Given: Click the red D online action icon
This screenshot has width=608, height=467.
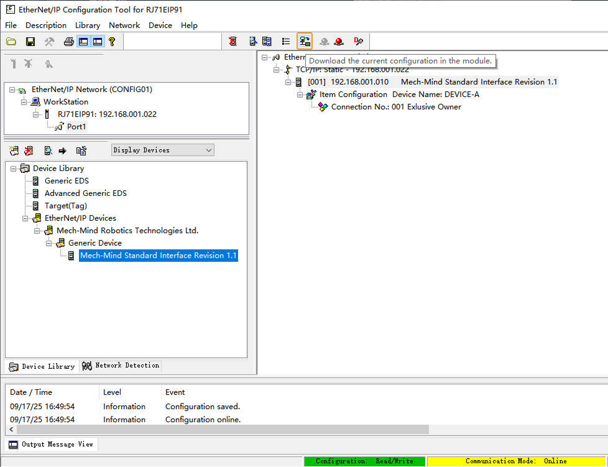Looking at the screenshot, I should (357, 41).
